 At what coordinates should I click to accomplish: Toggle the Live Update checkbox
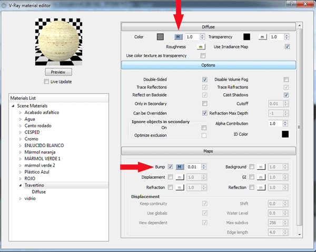pyautogui.click(x=46, y=82)
